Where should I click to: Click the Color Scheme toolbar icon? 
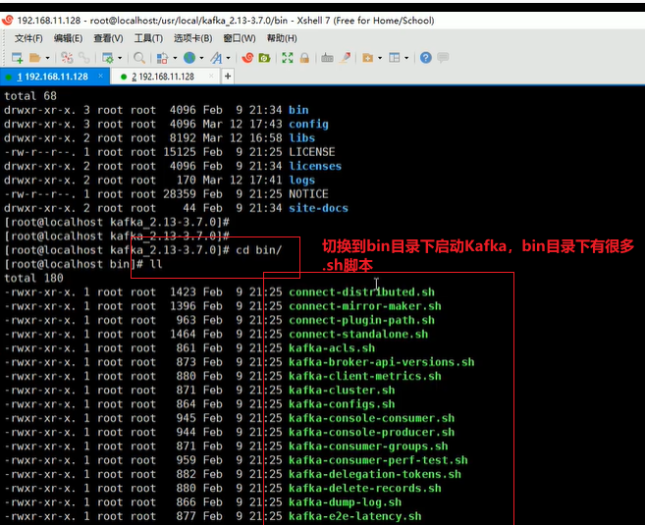163,58
